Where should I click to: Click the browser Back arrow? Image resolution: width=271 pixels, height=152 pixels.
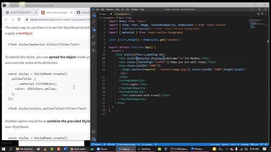coord(6,19)
